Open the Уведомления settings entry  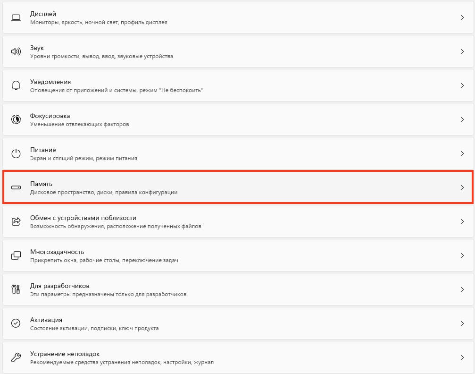pyautogui.click(x=238, y=85)
